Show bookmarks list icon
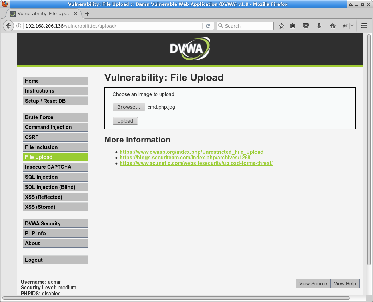Screen dimensions: 373x302 point(292,26)
